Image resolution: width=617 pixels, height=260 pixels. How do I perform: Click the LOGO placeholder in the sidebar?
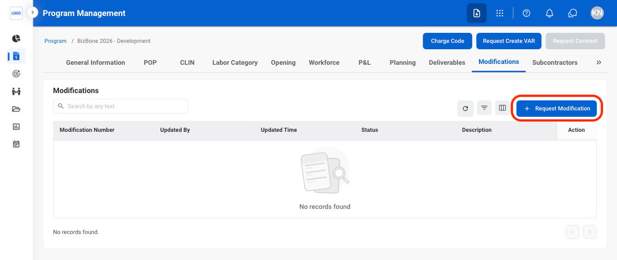16,13
